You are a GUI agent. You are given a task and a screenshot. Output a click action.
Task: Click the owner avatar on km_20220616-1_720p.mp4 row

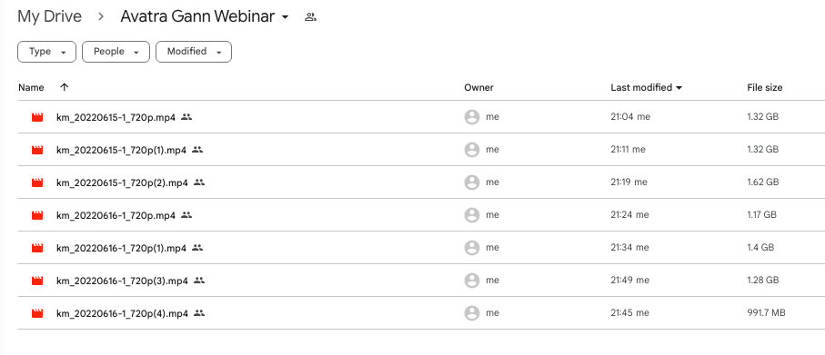tap(472, 215)
